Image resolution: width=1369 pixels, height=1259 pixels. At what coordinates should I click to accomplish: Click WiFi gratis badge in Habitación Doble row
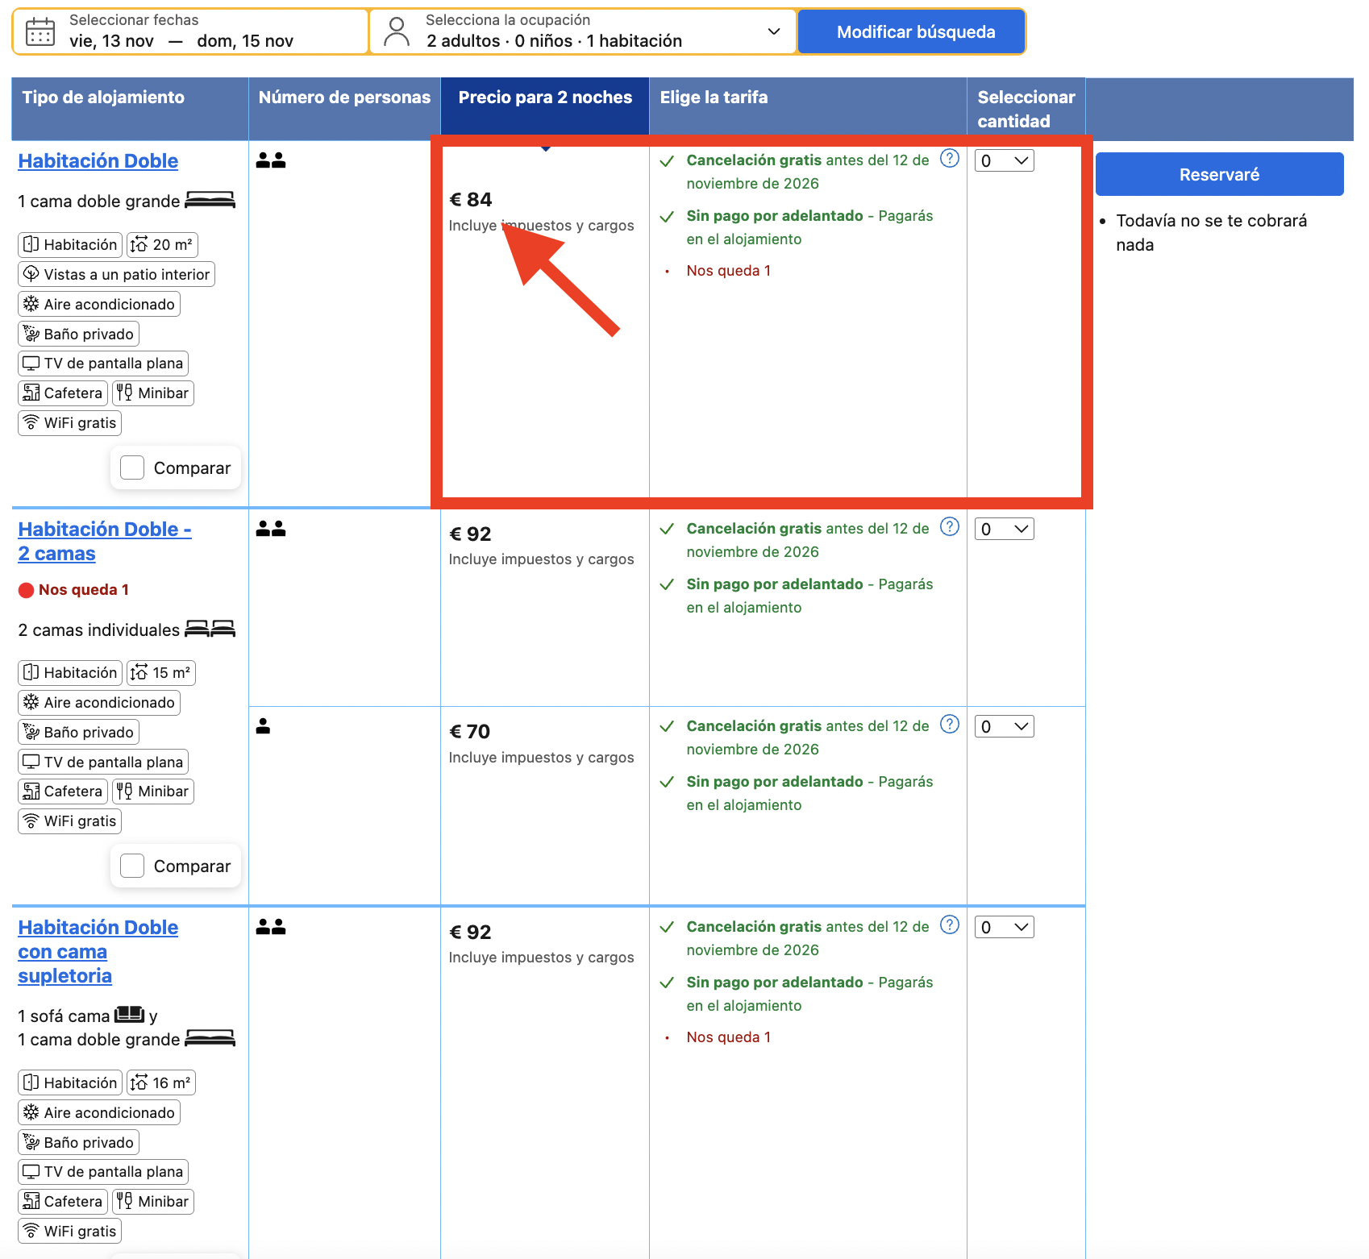click(69, 422)
